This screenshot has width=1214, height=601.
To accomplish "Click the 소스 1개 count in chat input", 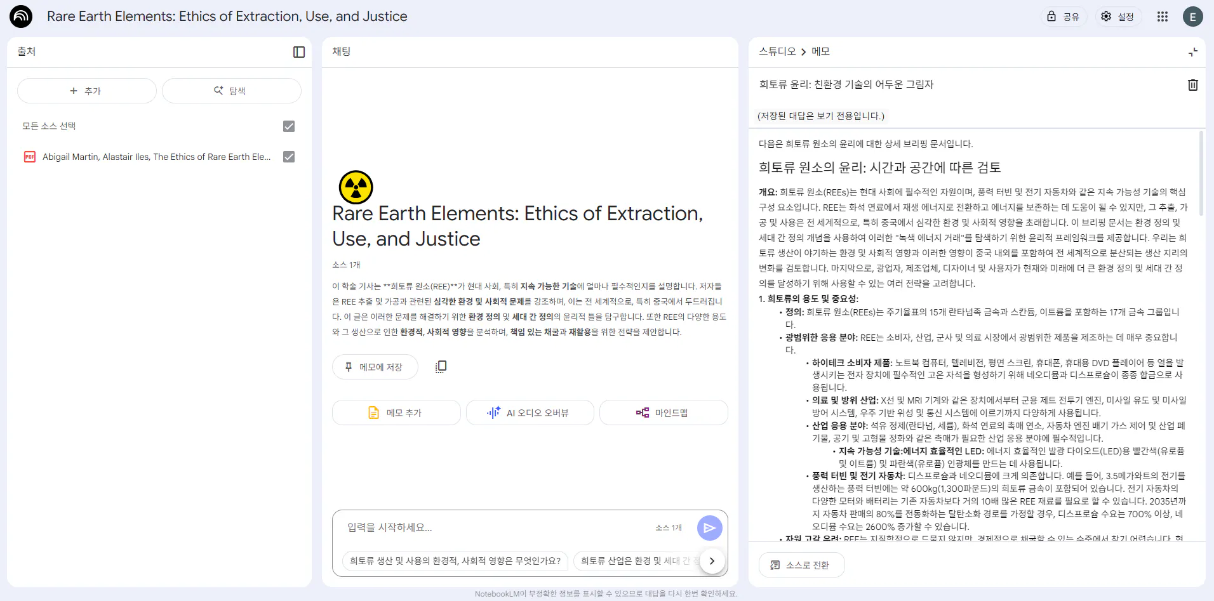I will click(x=669, y=528).
